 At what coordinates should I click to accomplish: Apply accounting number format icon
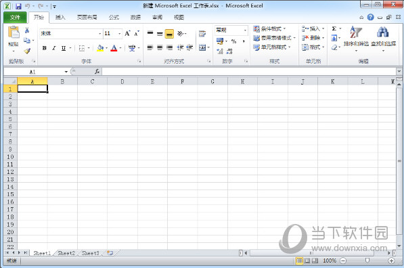[220, 41]
